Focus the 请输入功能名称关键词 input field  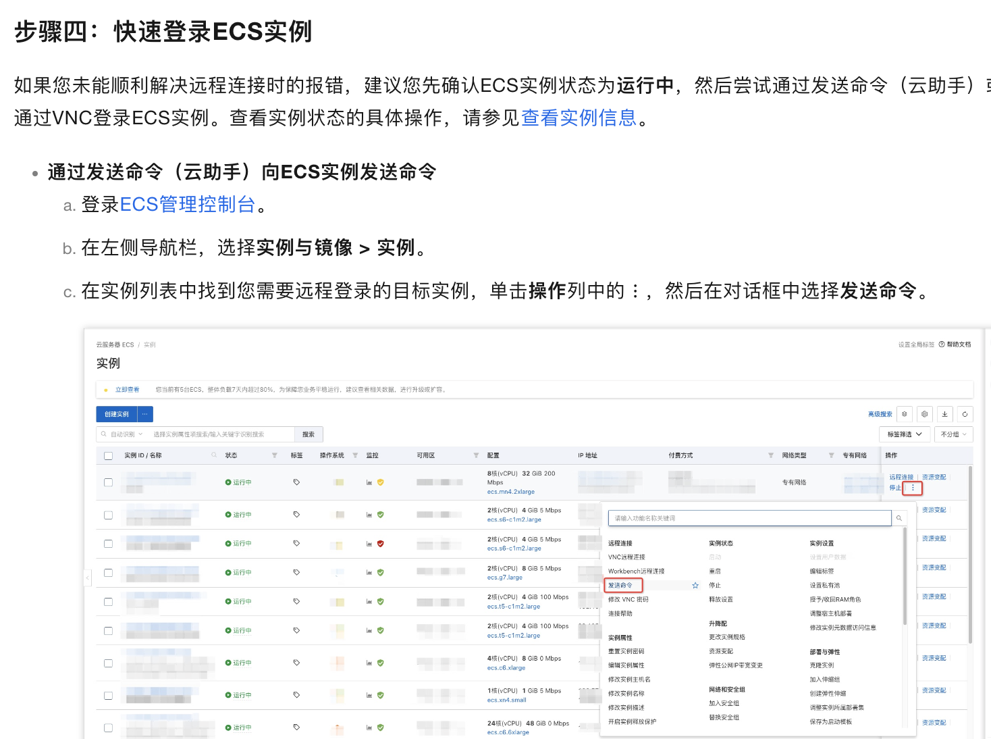[749, 518]
